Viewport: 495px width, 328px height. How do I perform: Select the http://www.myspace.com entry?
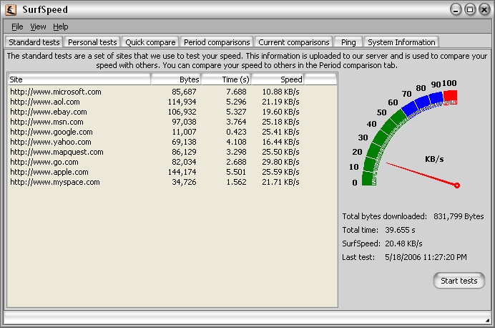(55, 182)
